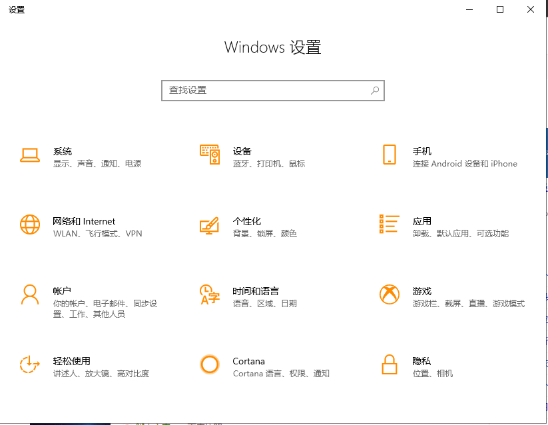The width and height of the screenshot is (548, 425).
Task: Open the 手机 phone icon
Action: pos(390,155)
